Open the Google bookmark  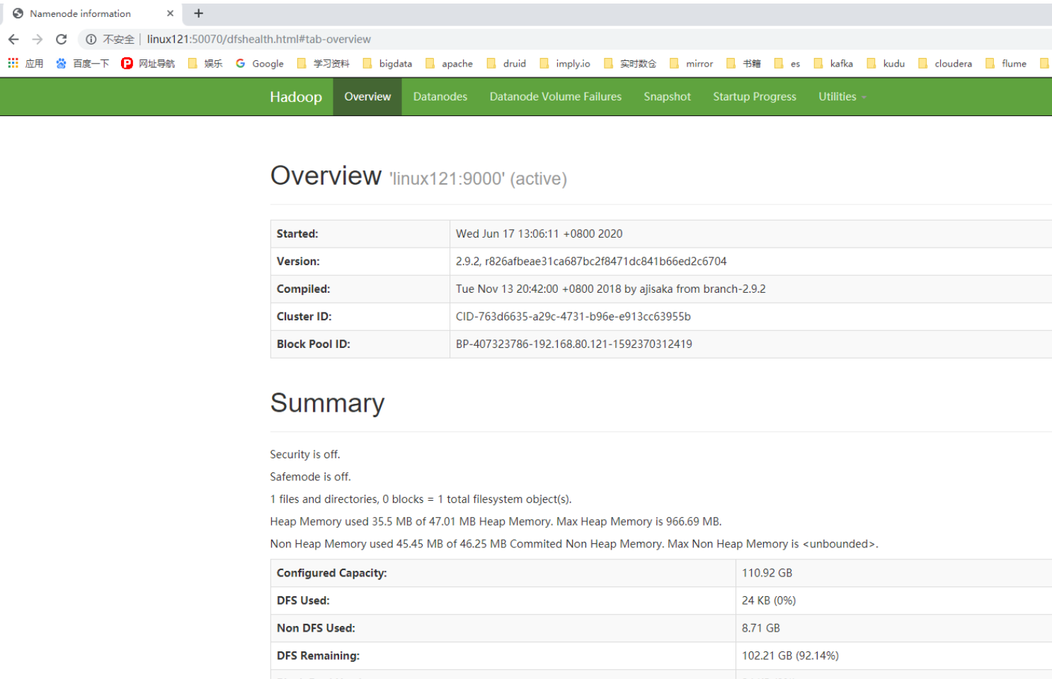(259, 63)
